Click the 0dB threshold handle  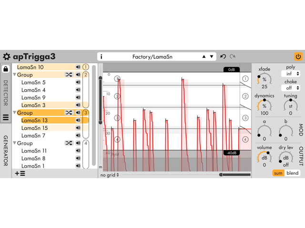pyautogui.click(x=232, y=70)
